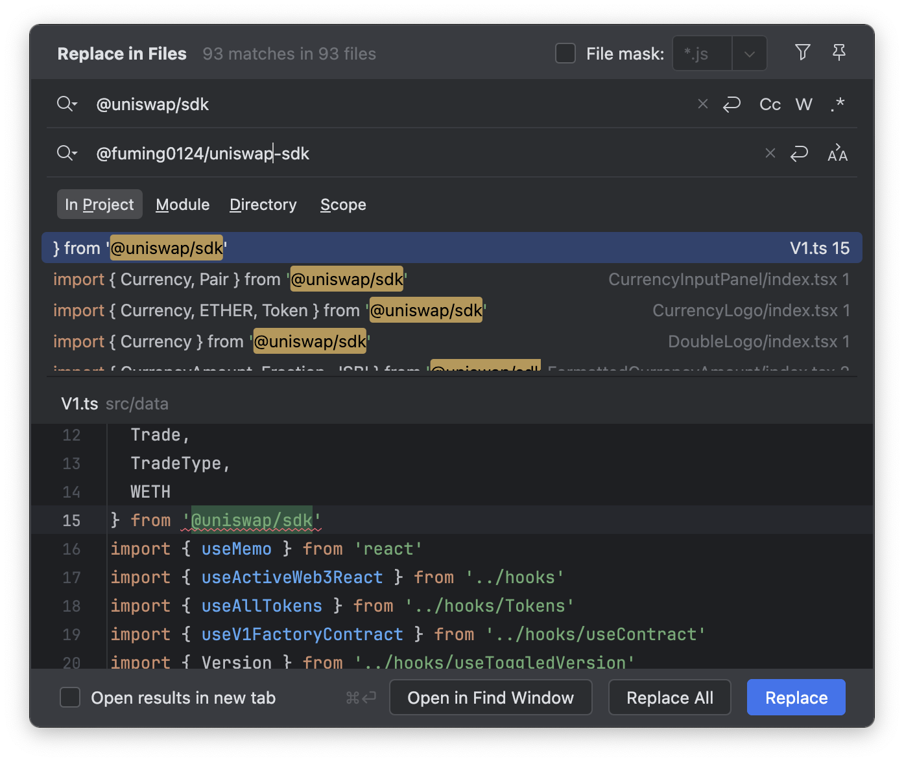Select the In Project scope tab

pos(99,205)
